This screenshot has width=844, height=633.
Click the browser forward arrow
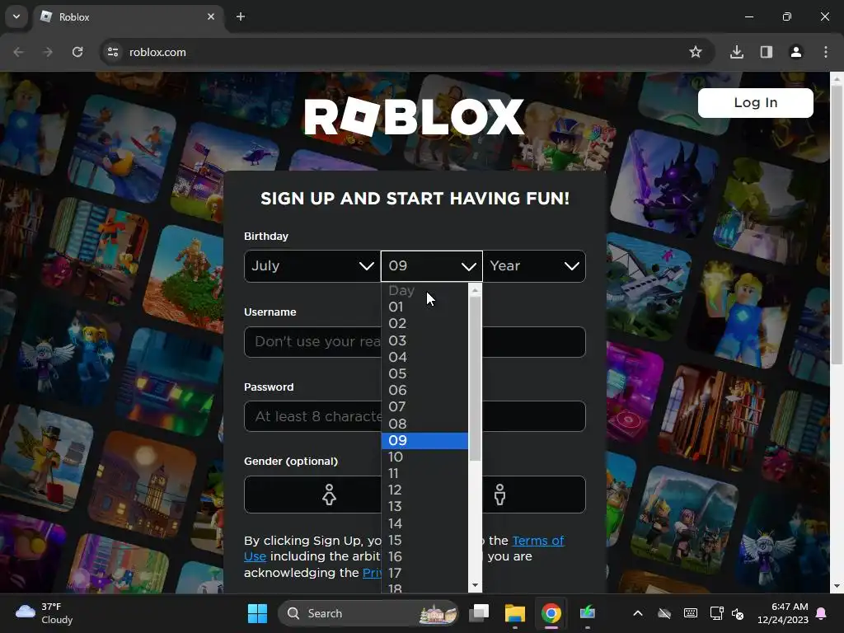(48, 52)
